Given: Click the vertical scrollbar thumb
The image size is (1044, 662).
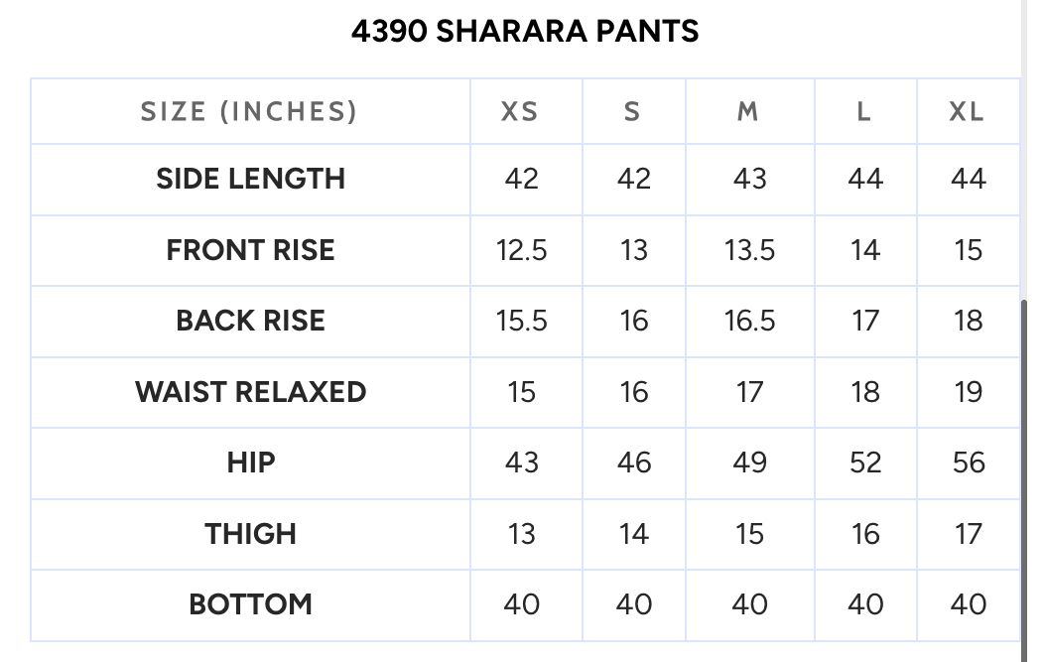Looking at the screenshot, I should 1023,480.
